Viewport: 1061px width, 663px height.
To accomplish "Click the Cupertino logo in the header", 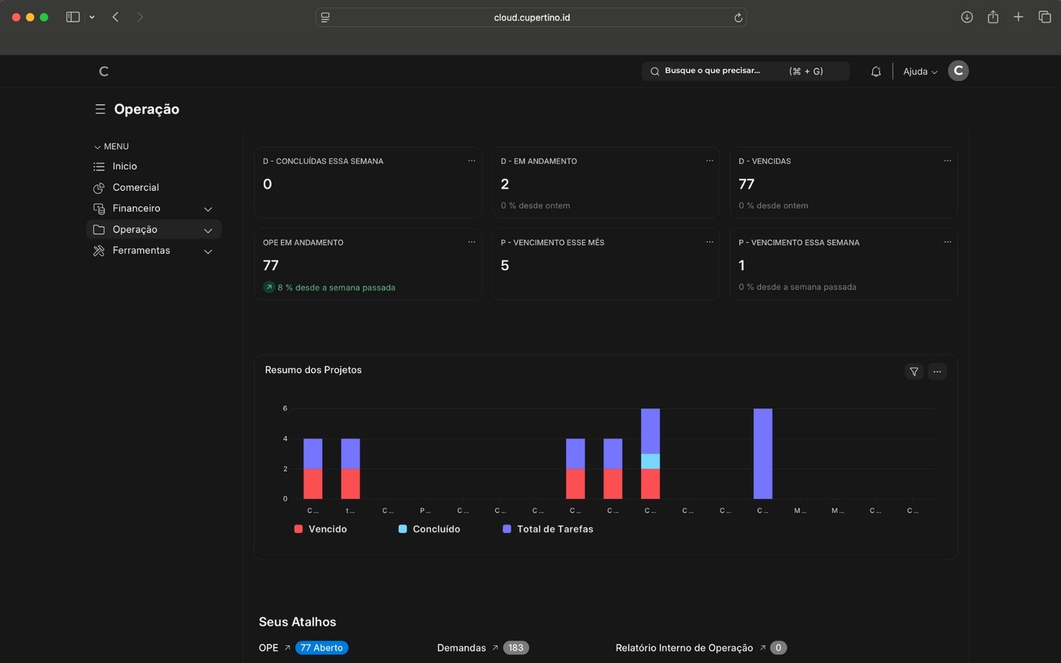I will click(103, 72).
